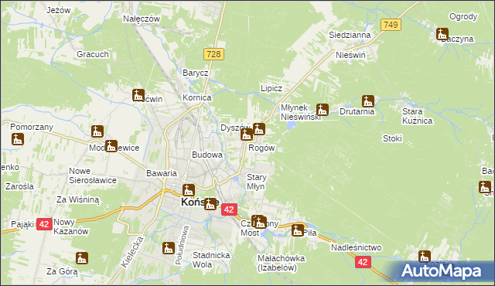Click church icon at right map edge

[485, 187]
